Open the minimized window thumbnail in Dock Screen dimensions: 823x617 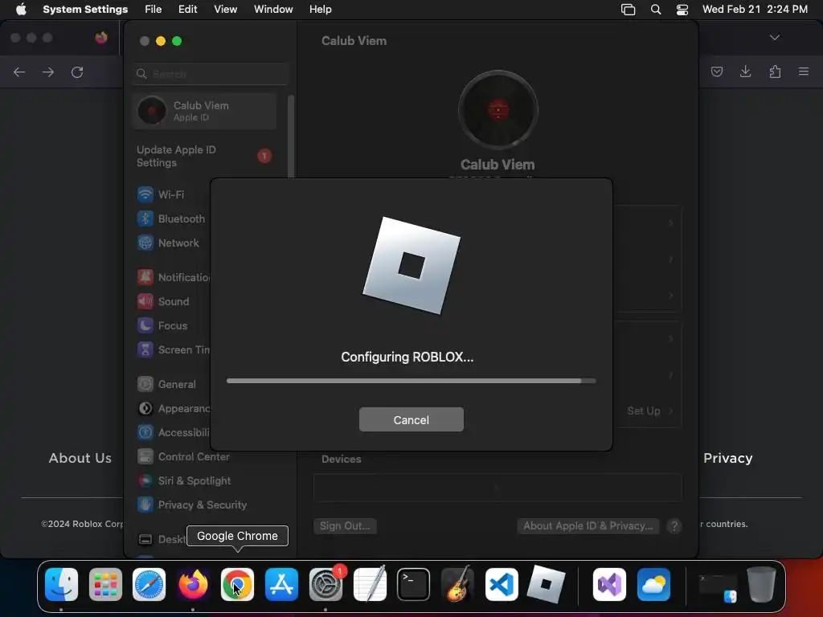[718, 587]
